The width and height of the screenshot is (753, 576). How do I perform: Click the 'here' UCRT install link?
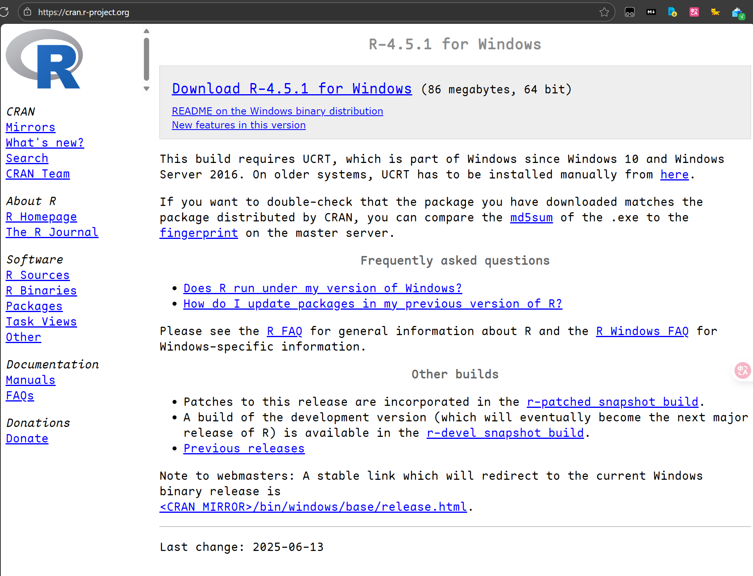(674, 175)
